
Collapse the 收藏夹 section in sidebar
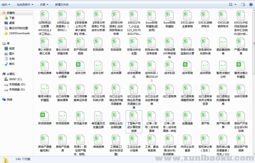coord(2,13)
